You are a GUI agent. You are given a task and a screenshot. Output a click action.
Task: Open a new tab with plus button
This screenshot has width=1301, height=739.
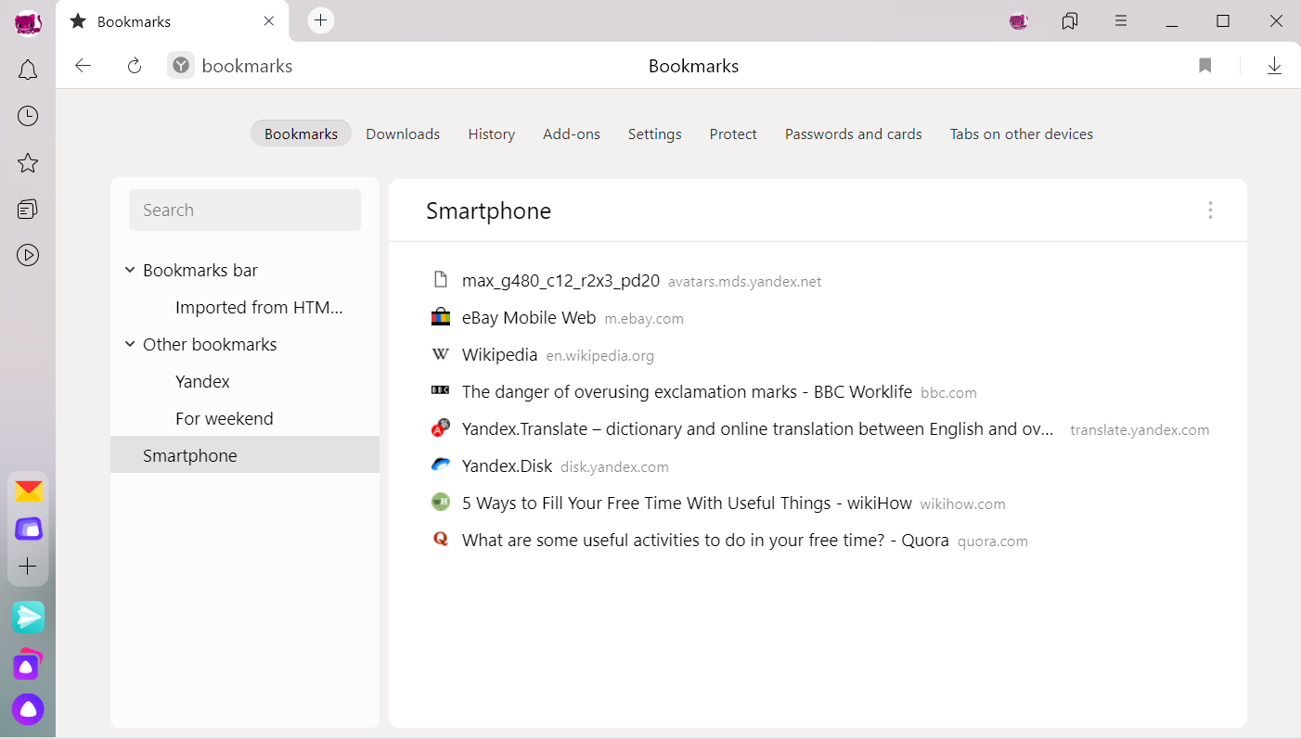(x=320, y=20)
